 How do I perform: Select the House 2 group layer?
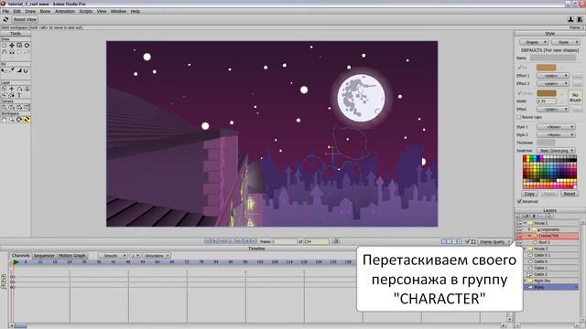point(551,249)
